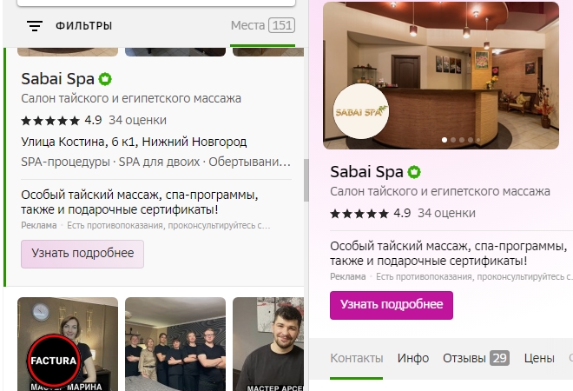Switch to the Инфо tab
The image size is (573, 391).
coord(413,358)
